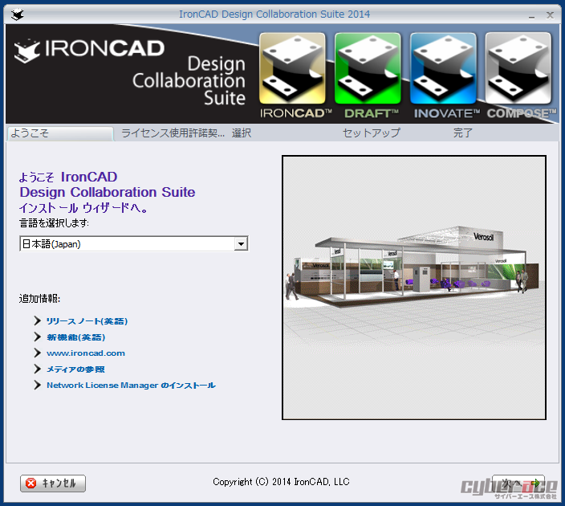Image resolution: width=565 pixels, height=506 pixels.
Task: Click the IRONCAD logo in the banner
Action: point(89,50)
